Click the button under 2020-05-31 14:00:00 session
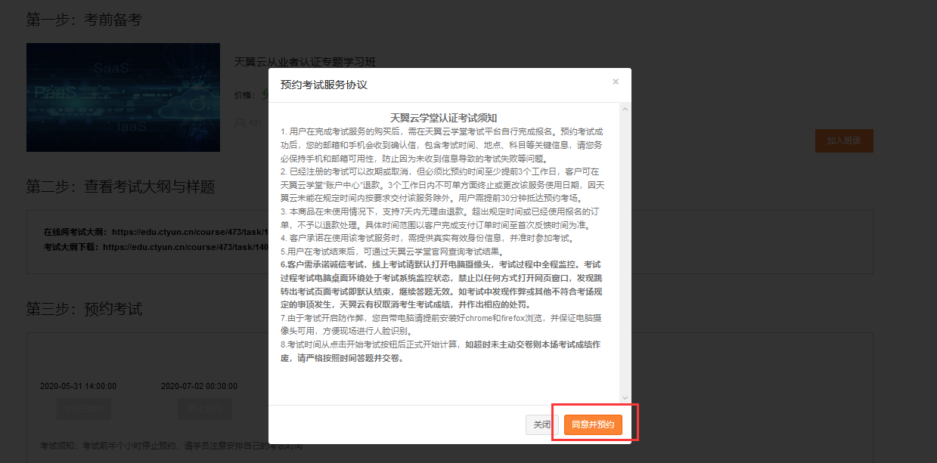 click(x=83, y=409)
